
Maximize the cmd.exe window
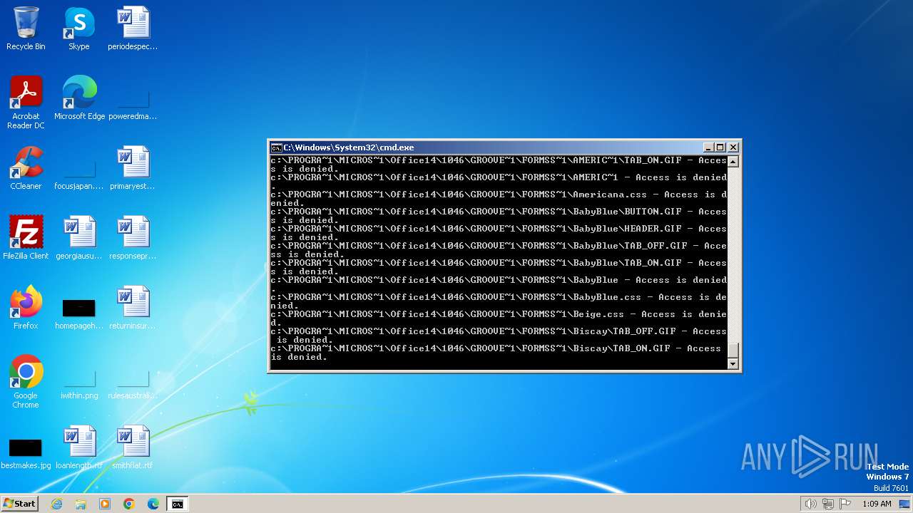(720, 147)
